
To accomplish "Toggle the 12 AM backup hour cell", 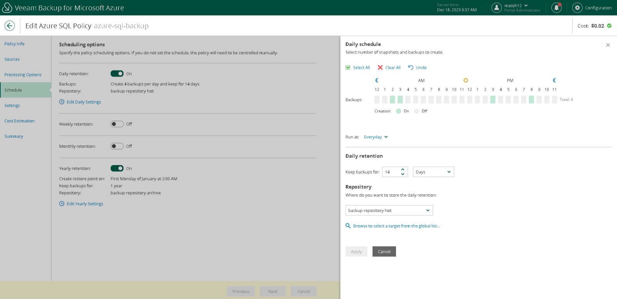I will [x=377, y=100].
